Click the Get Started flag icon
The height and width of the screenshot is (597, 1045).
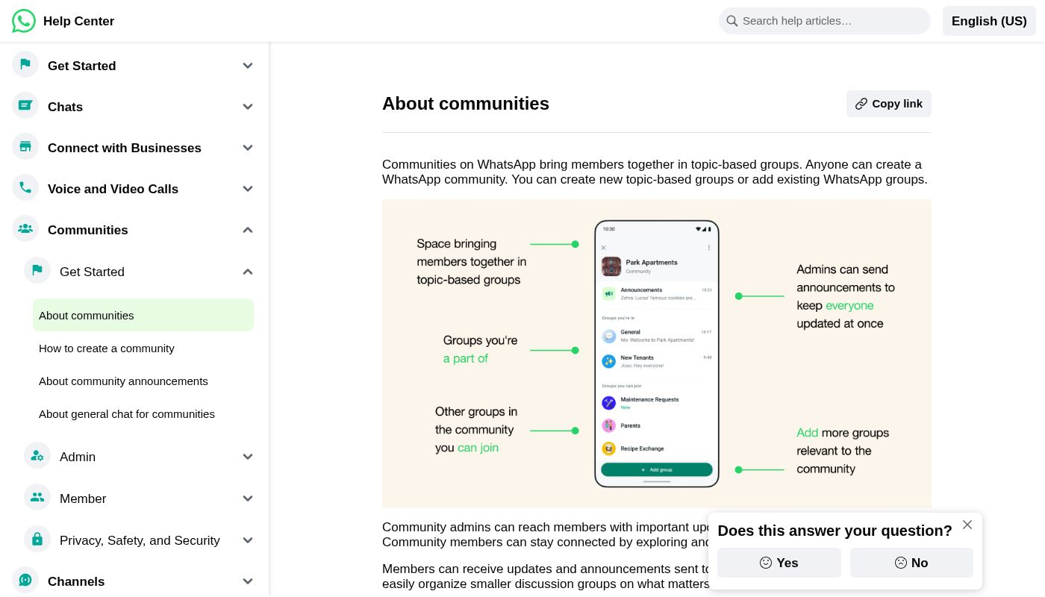pyautogui.click(x=25, y=65)
